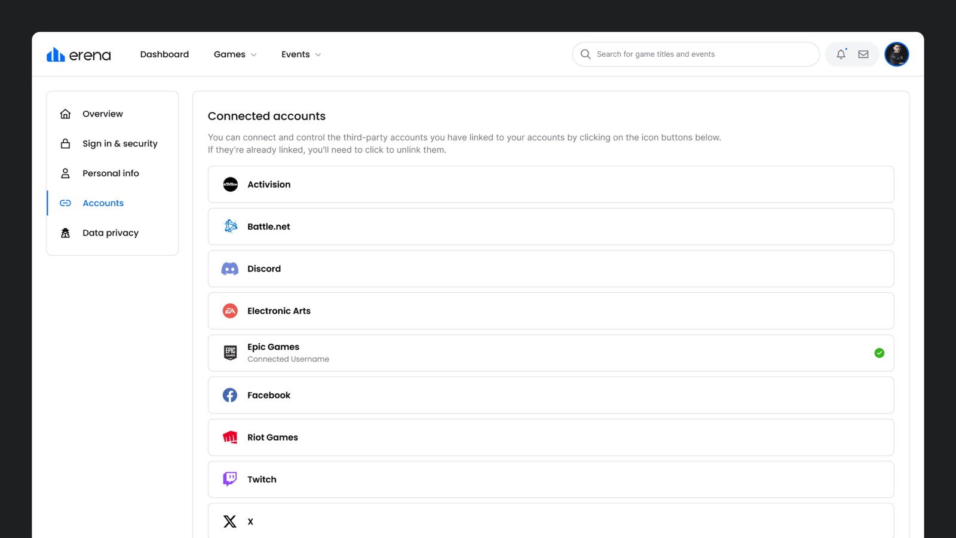
Task: Open the user profile avatar
Action: pyautogui.click(x=897, y=54)
